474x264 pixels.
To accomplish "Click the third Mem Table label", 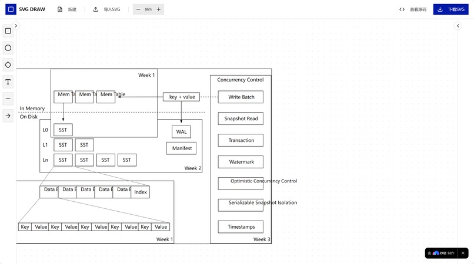I will [x=113, y=94].
